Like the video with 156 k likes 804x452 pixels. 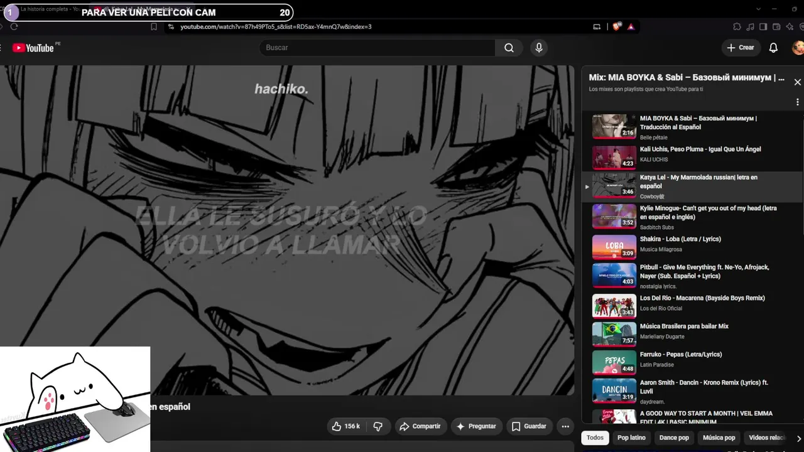click(345, 426)
